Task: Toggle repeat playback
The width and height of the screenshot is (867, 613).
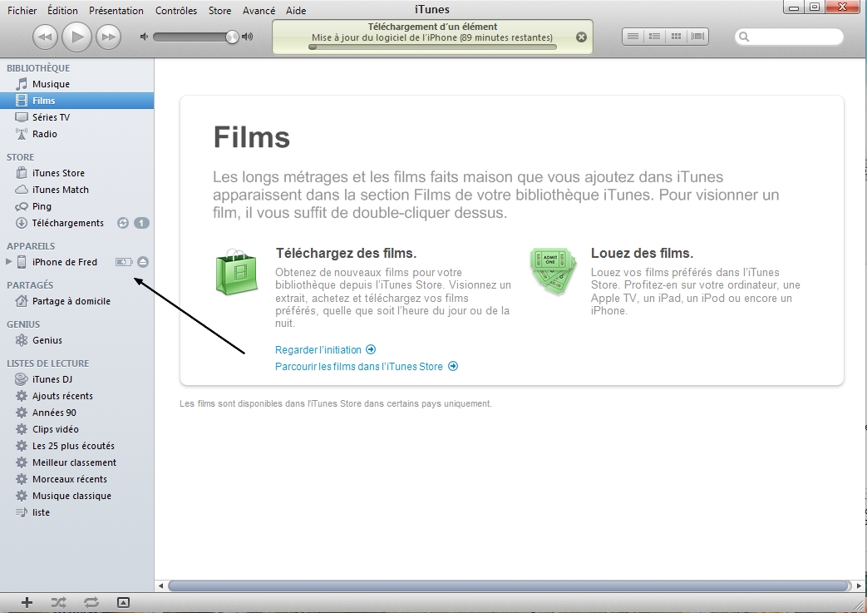Action: 91,602
